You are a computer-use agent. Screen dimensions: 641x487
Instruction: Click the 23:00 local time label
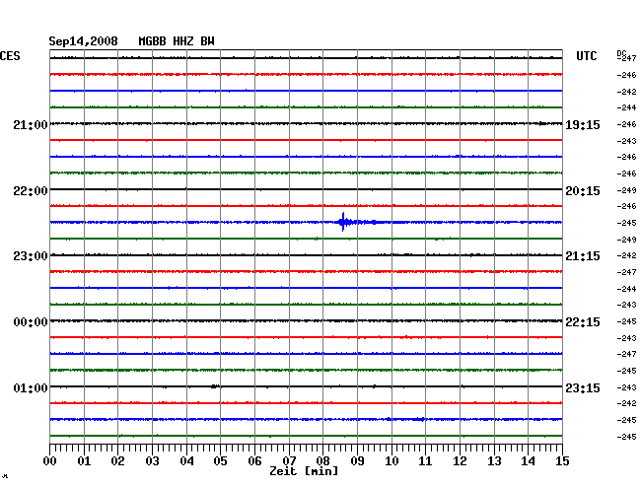click(x=31, y=256)
